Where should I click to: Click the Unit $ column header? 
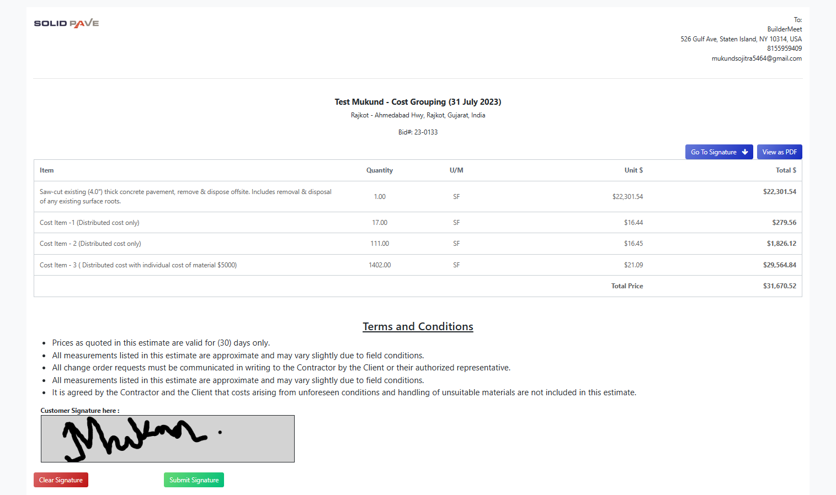pyautogui.click(x=633, y=170)
